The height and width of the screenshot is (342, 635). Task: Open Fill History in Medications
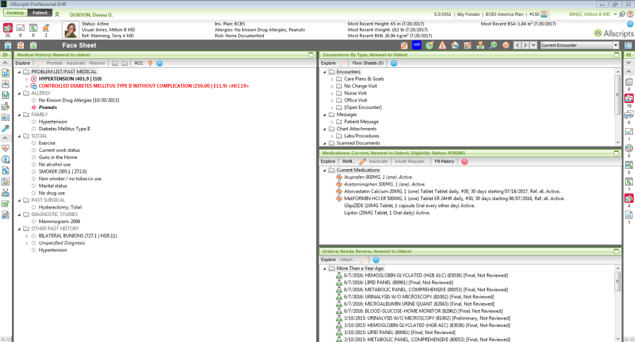pyautogui.click(x=444, y=161)
